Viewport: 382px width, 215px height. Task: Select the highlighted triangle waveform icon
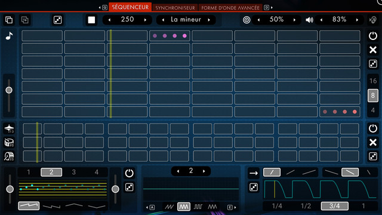coord(184,207)
